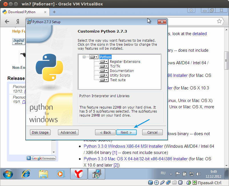Switch to Yandex browser in taskbar
229x186 pixels.
coord(79,174)
